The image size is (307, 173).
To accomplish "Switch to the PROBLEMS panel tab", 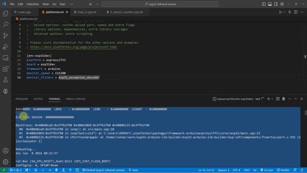I will coord(22,99).
